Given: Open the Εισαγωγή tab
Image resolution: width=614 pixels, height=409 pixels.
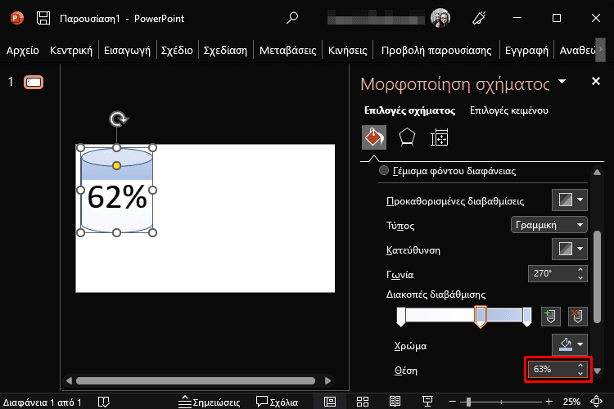Looking at the screenshot, I should click(127, 51).
